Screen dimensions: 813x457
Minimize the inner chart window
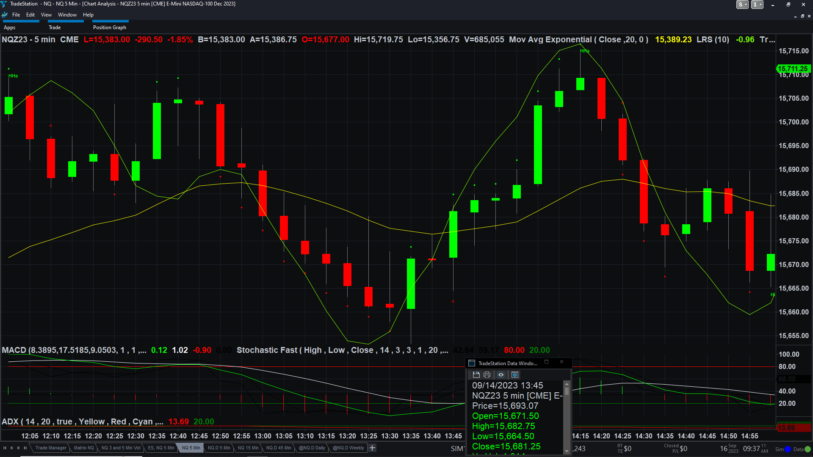click(x=795, y=16)
